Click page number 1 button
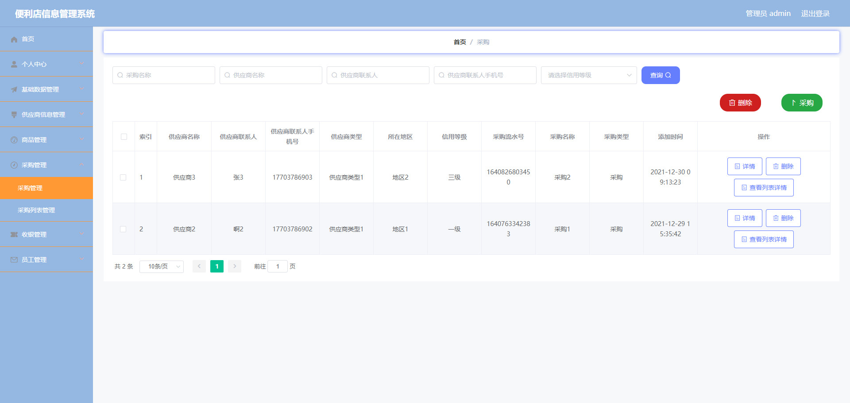850x403 pixels. click(217, 266)
